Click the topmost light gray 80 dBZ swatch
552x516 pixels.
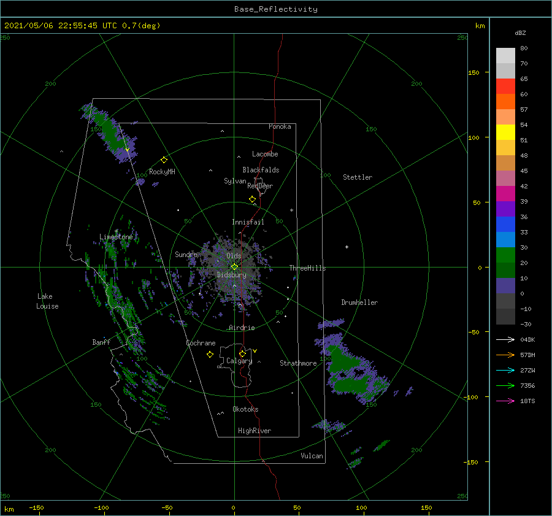click(x=505, y=56)
